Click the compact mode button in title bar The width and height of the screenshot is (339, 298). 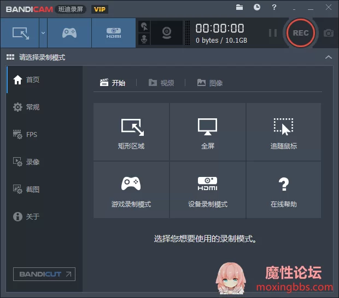pos(294,9)
